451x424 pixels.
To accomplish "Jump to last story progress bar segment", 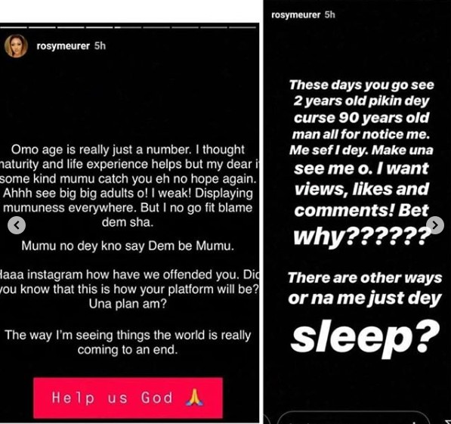I will pyautogui.click(x=242, y=28).
